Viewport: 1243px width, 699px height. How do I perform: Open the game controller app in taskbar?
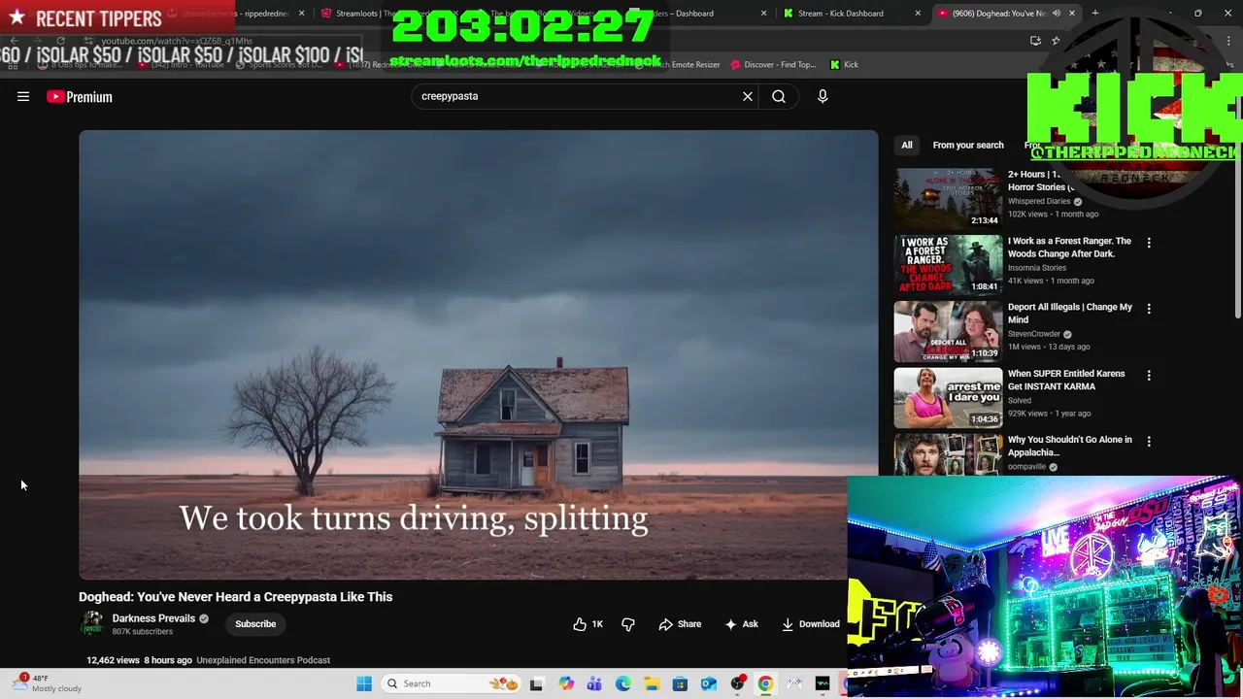coord(794,683)
